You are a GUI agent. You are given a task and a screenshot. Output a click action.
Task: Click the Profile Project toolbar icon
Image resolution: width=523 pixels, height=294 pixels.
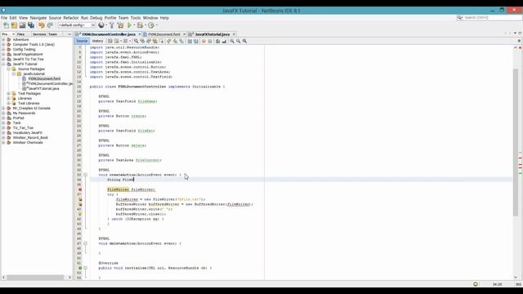click(151, 25)
